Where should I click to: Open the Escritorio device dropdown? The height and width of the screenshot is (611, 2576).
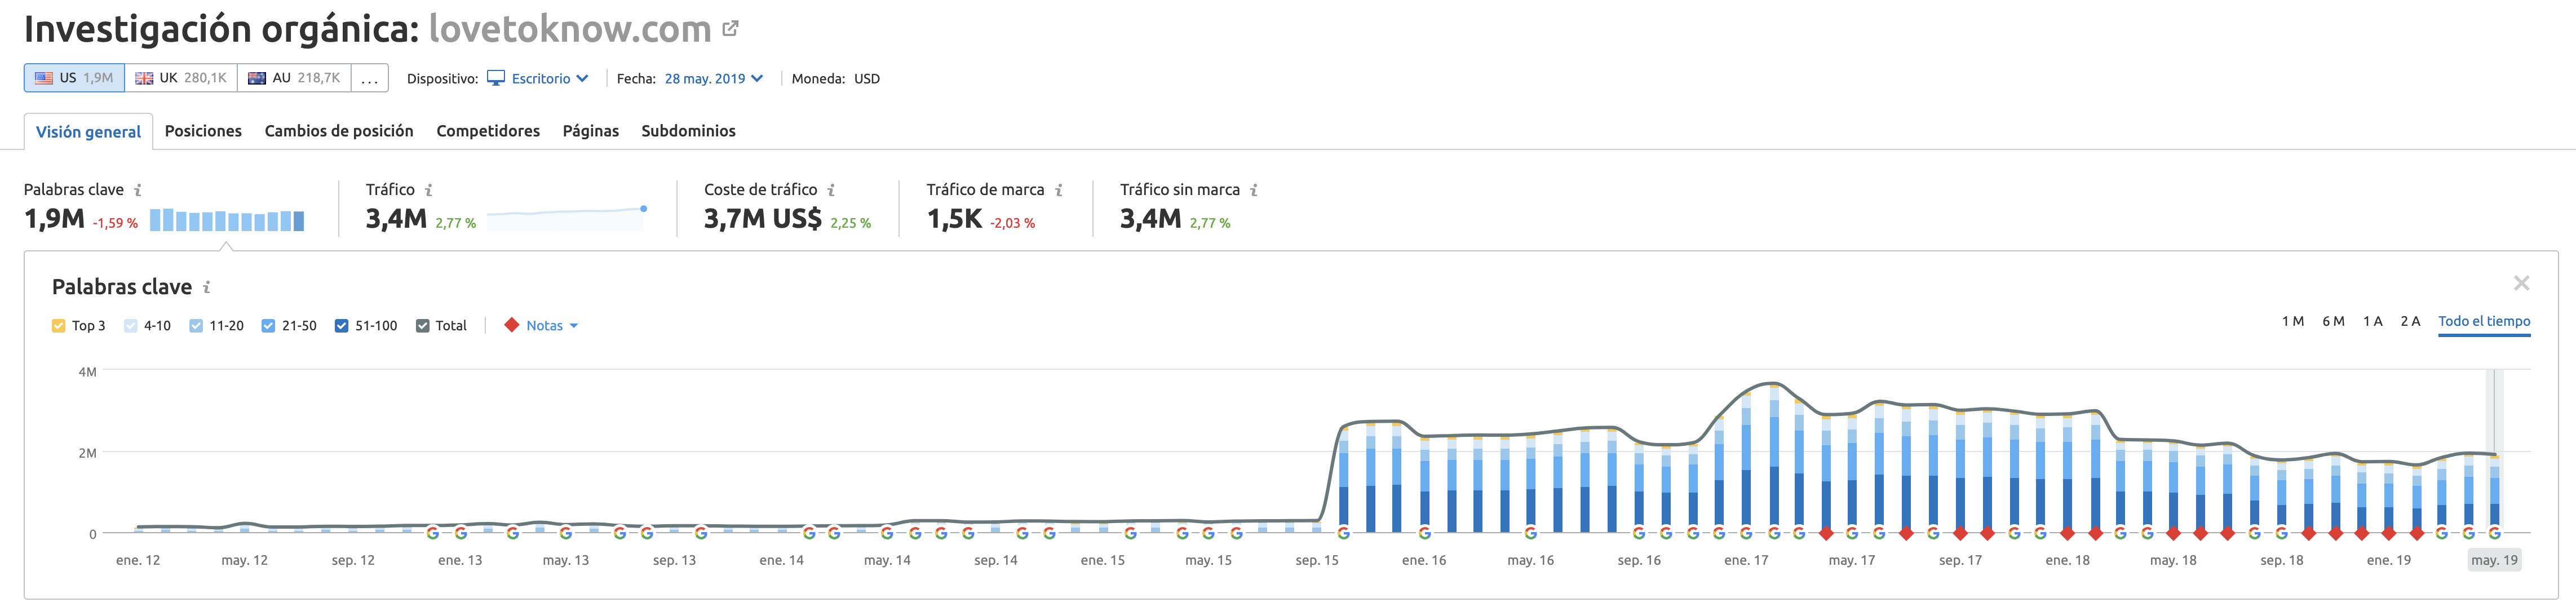[549, 78]
